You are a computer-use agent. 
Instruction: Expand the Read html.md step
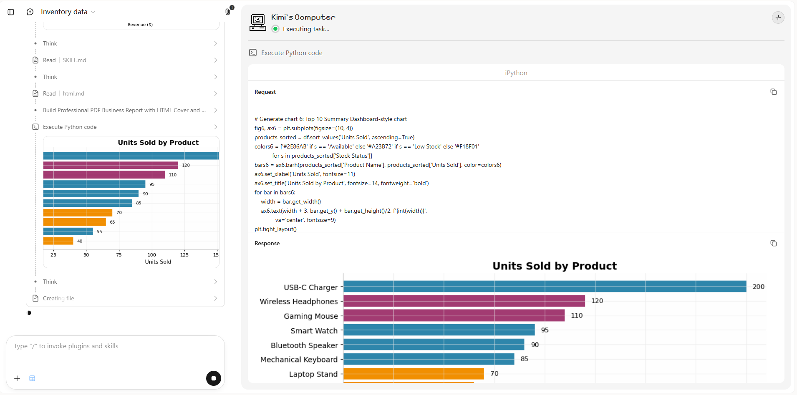coord(125,93)
